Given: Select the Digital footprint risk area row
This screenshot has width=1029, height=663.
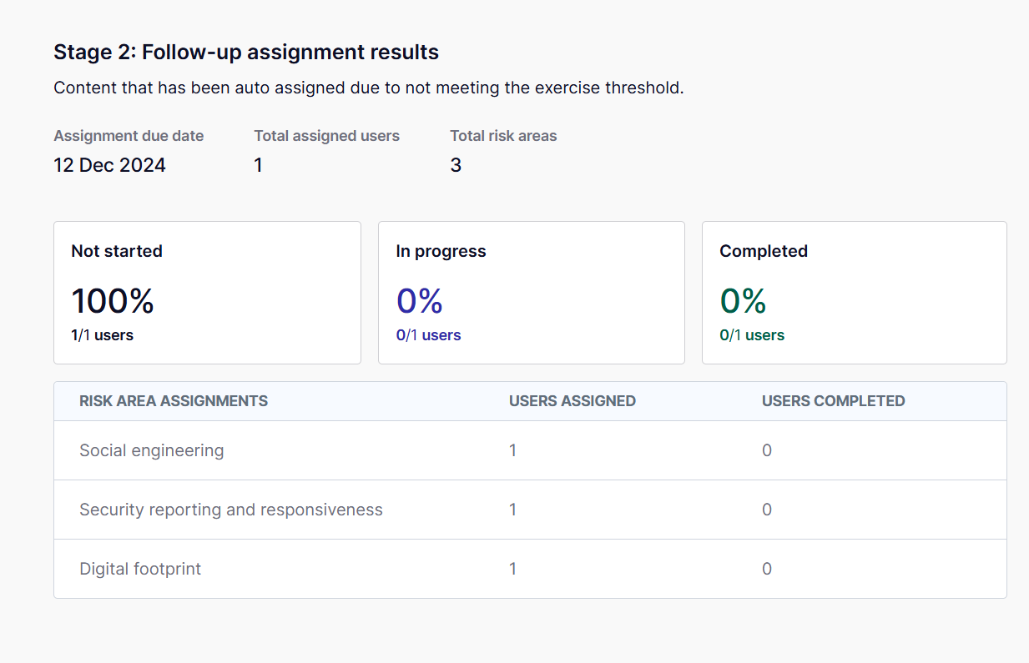Looking at the screenshot, I should pyautogui.click(x=140, y=569).
